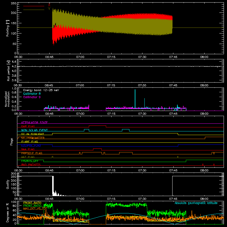Click the '3.6' tick on Roll period axis
This screenshot has width=227, height=227.
(x=14, y=80)
